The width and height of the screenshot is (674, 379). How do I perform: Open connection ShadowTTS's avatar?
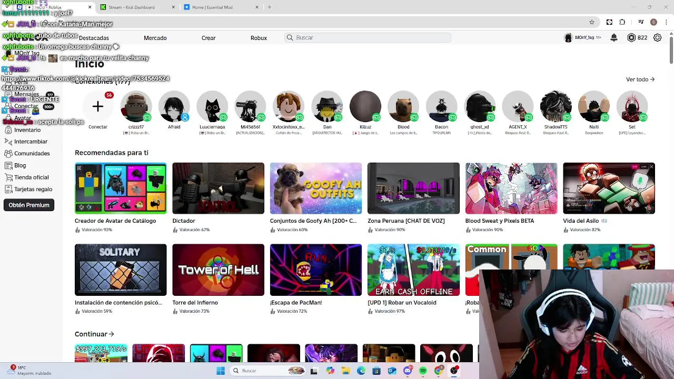(x=556, y=107)
